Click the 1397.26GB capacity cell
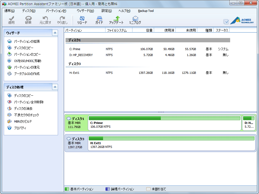Image resolution: width=259 pixels, height=194 pixels. pyautogui.click(x=146, y=73)
